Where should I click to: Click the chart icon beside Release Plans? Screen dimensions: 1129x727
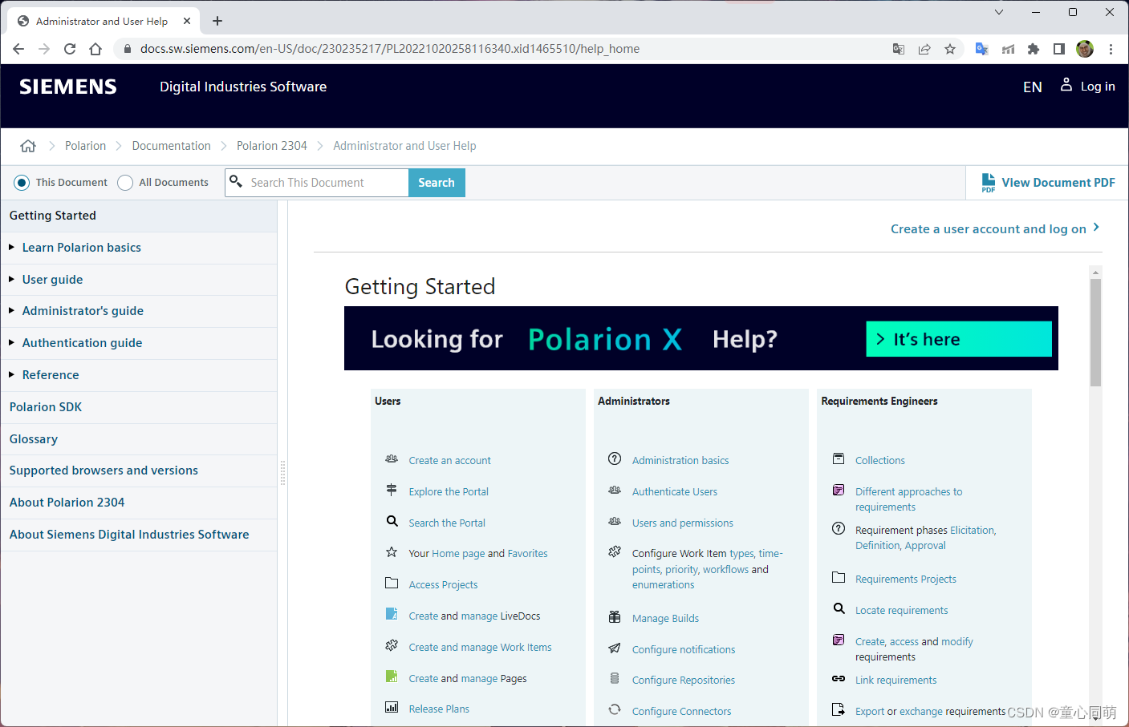(x=392, y=707)
